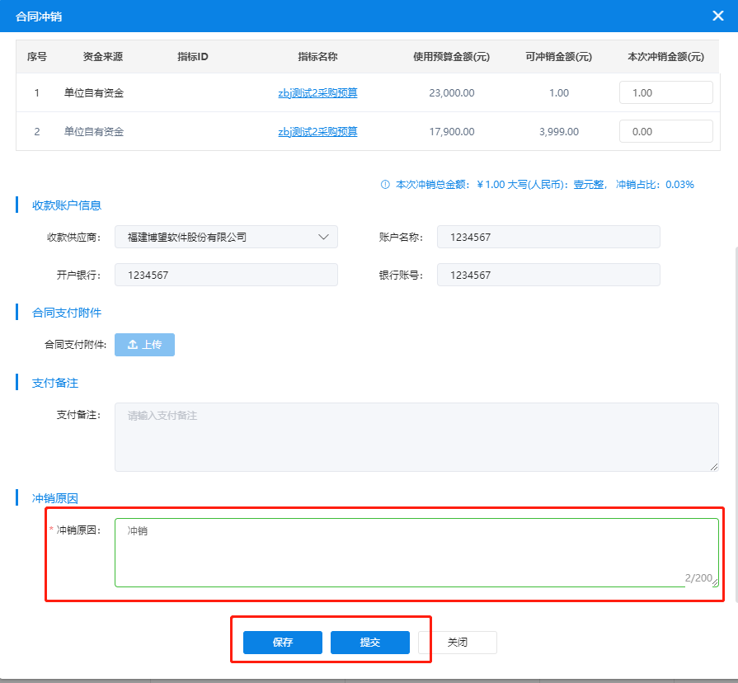Viewport: 738px width, 683px height.
Task: Focus the 支付备注 text area
Action: tap(416, 437)
